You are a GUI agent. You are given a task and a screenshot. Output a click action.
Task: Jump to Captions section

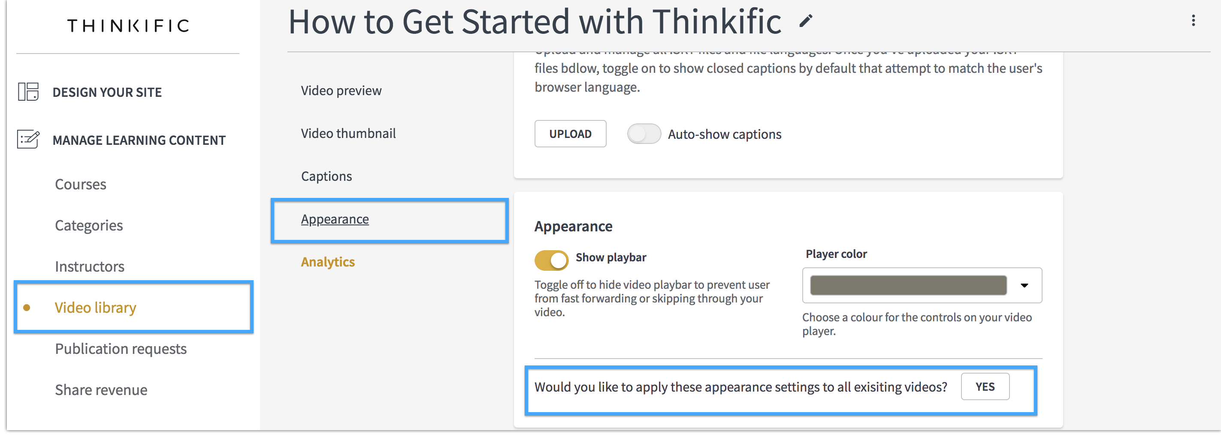click(x=326, y=176)
